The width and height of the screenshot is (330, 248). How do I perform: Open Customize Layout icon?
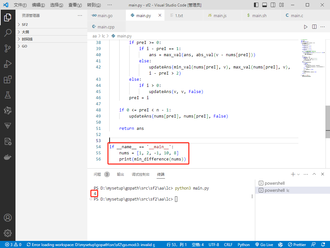click(x=281, y=5)
